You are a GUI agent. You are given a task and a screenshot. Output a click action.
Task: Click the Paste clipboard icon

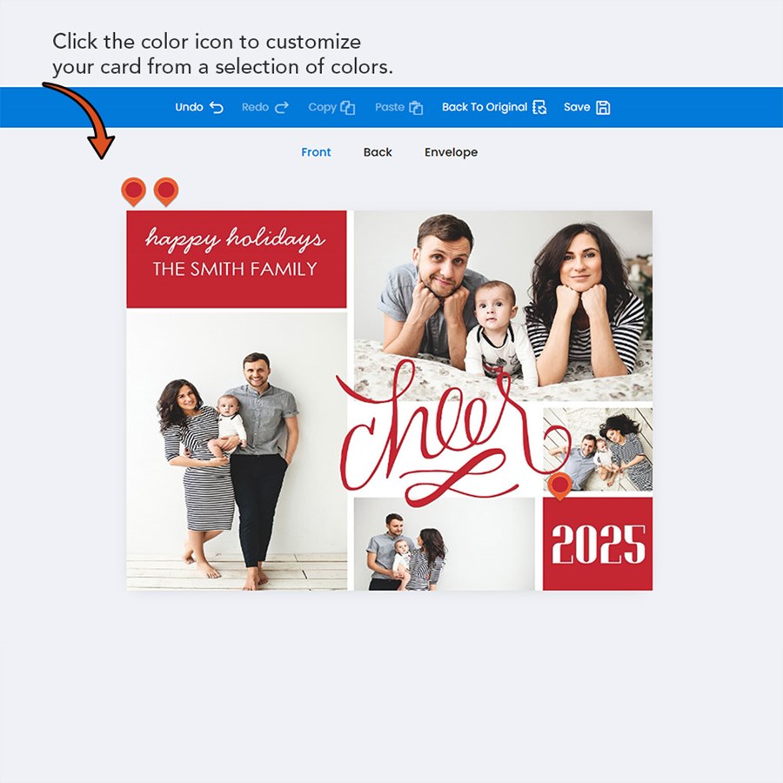click(416, 107)
